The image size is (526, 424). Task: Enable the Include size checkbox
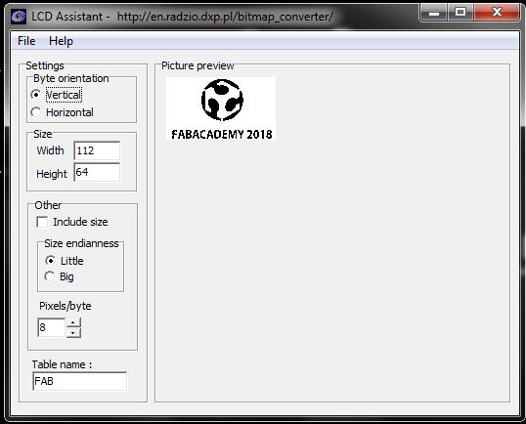click(42, 222)
